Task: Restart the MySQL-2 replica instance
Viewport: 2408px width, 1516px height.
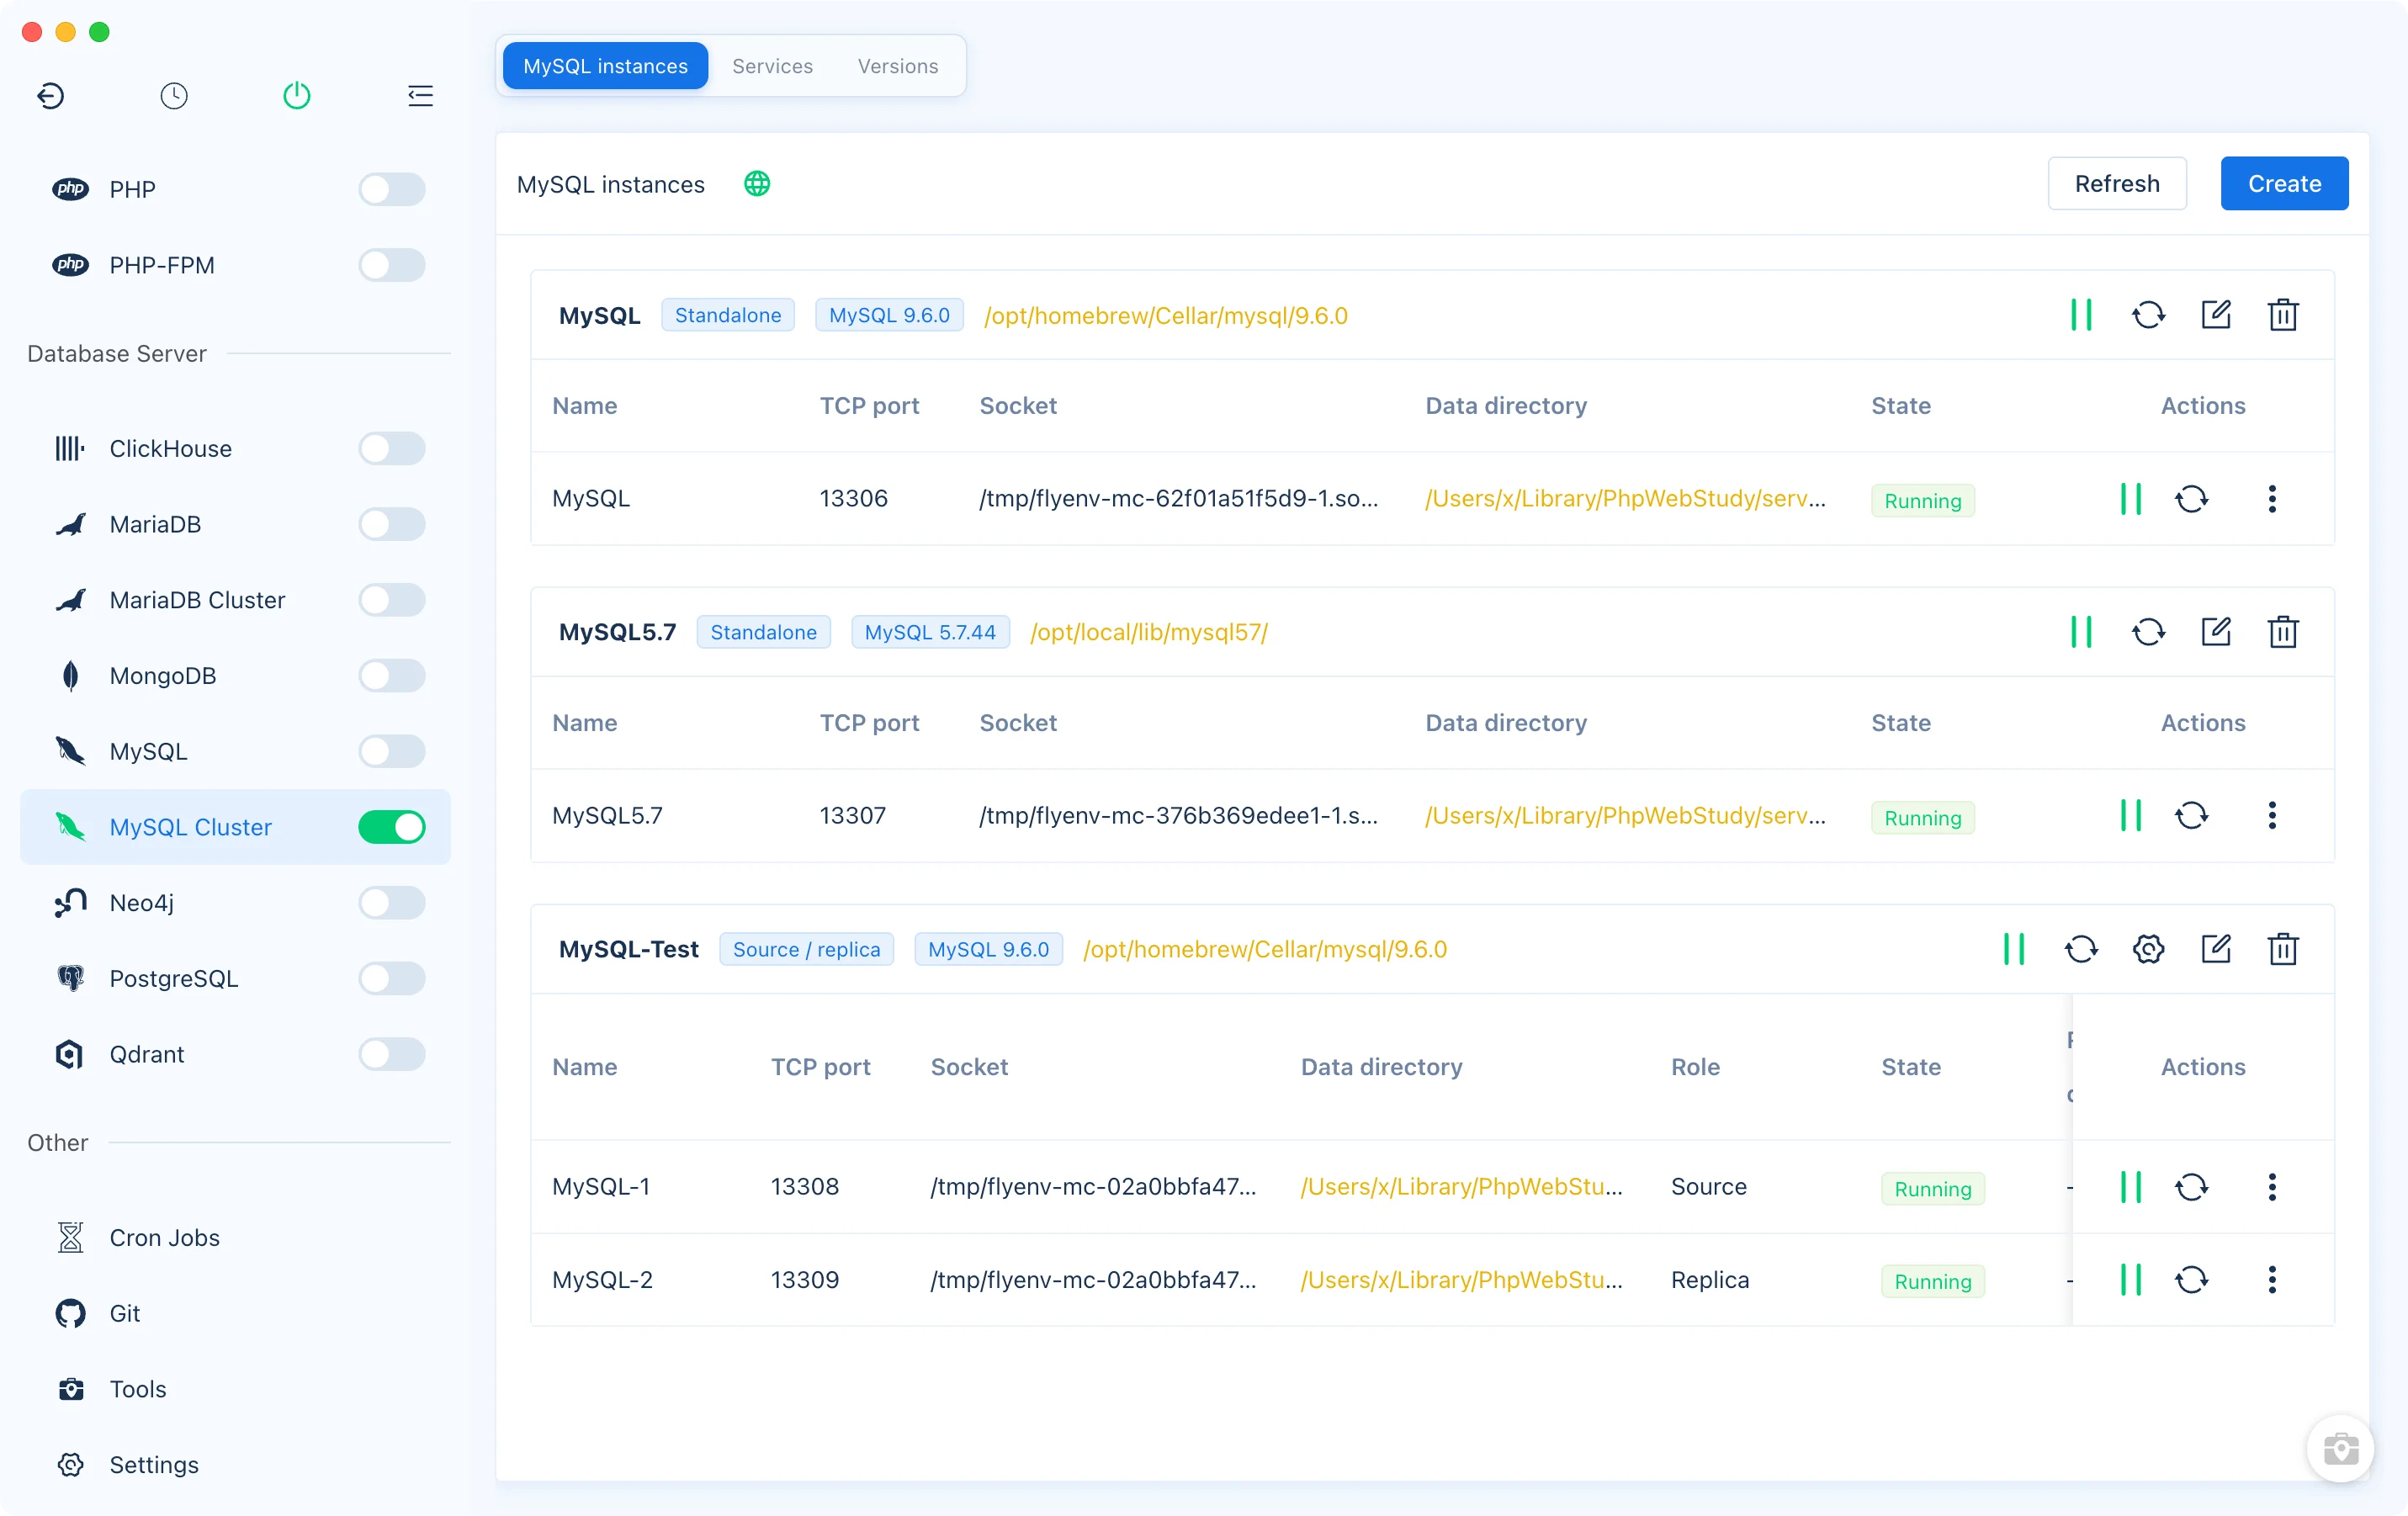Action: (2192, 1280)
